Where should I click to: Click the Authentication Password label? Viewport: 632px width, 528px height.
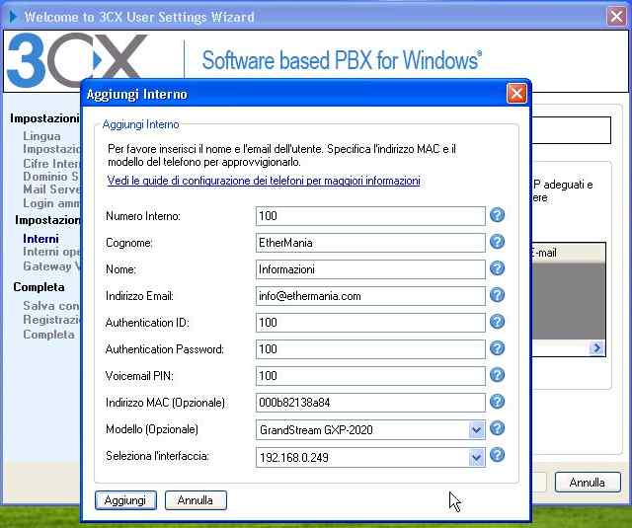pyautogui.click(x=165, y=349)
